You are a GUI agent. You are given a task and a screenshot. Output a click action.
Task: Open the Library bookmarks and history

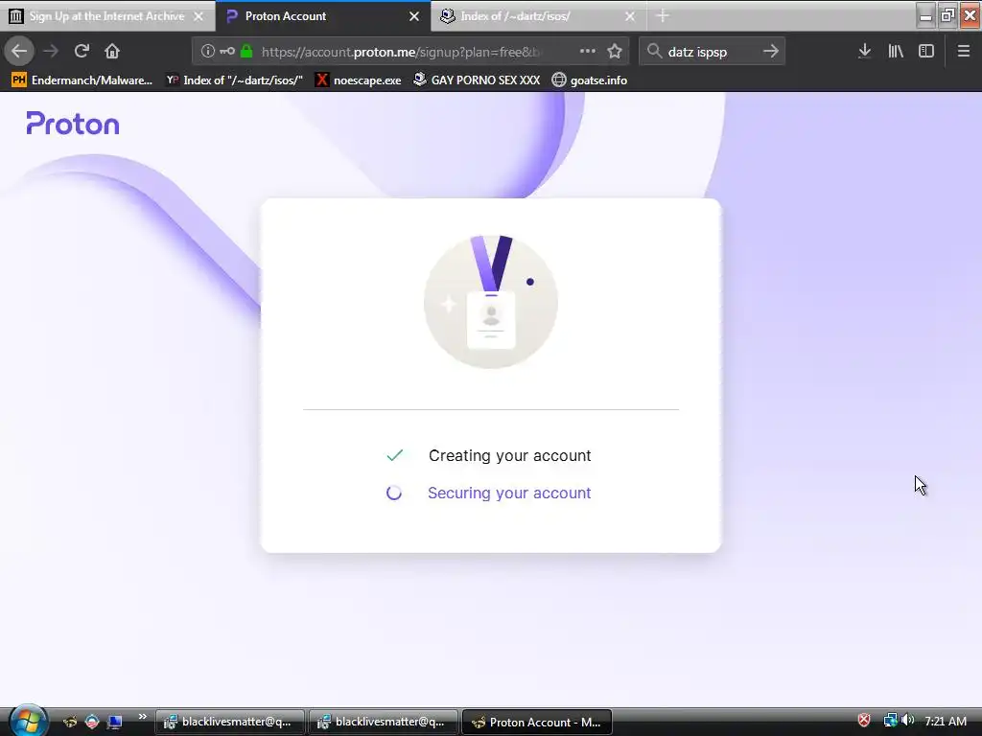896,52
